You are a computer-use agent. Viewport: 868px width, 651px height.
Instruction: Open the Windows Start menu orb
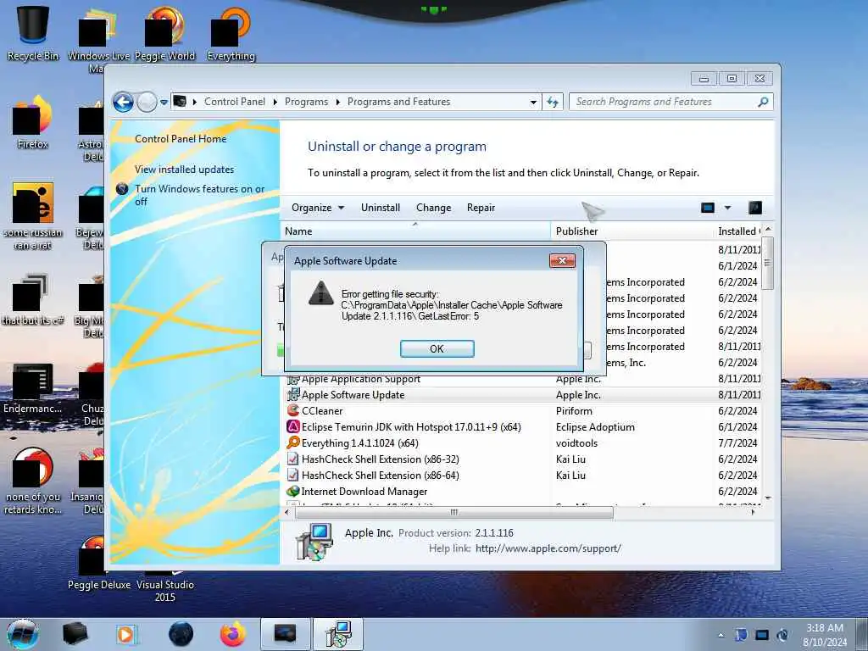[22, 634]
